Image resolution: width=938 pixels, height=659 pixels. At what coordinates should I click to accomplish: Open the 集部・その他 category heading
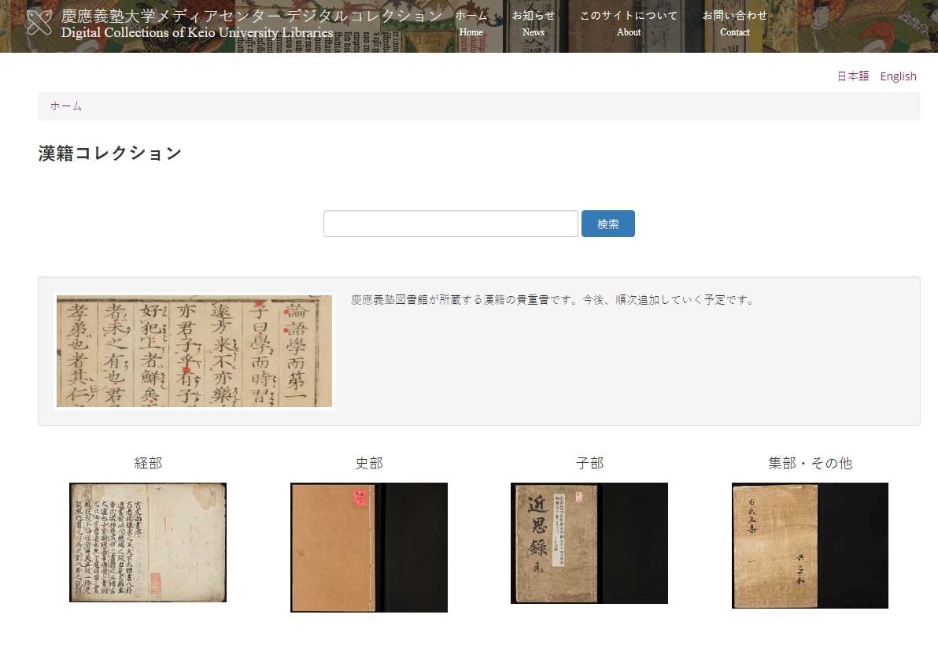[810, 464]
